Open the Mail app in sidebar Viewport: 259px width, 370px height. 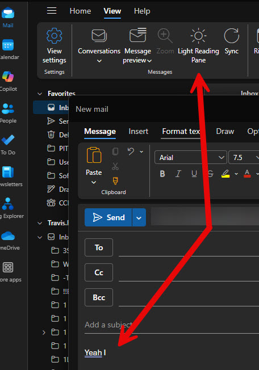(x=8, y=17)
